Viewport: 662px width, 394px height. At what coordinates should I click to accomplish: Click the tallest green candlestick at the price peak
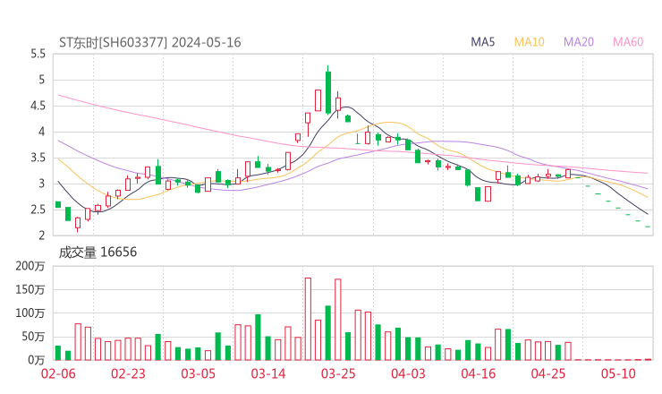tap(328, 92)
